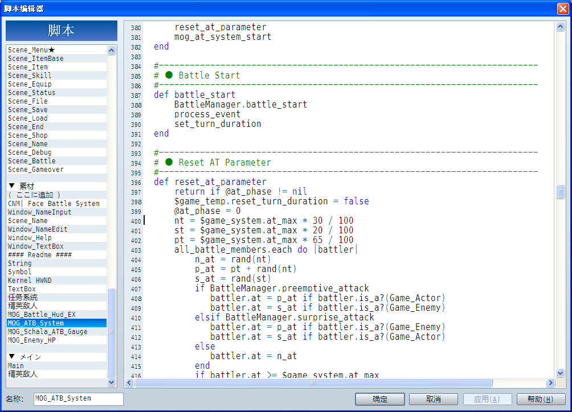
Task: Click the script list scrollbar thumb
Action: 112,332
